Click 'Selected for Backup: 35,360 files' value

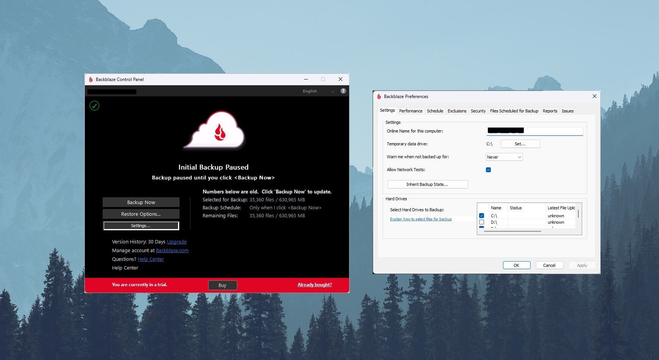tap(277, 200)
